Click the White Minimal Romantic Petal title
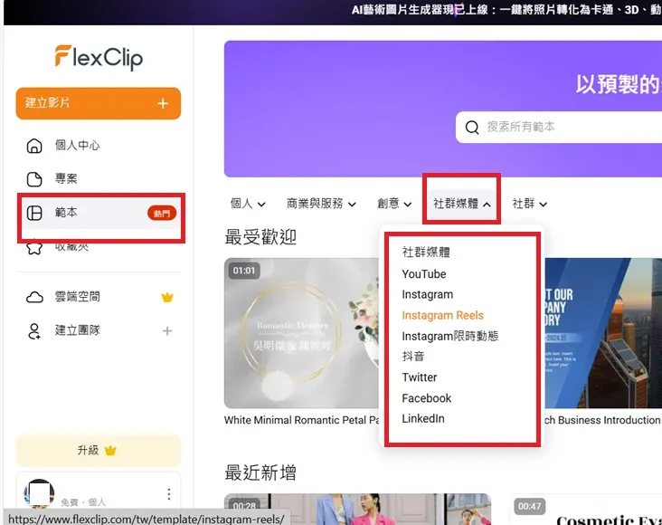This screenshot has height=525, width=662. pyautogui.click(x=302, y=421)
